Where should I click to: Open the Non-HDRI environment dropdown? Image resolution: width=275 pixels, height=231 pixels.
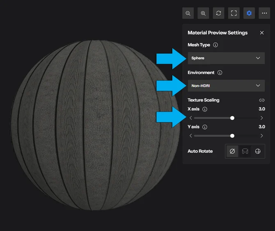click(x=226, y=86)
